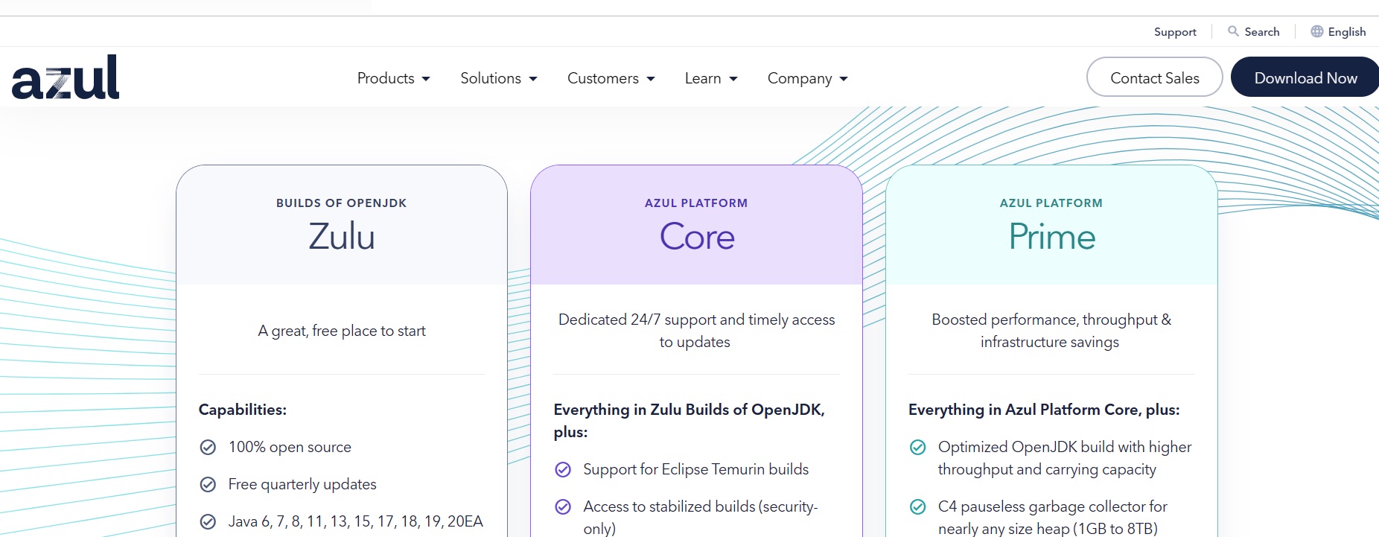Screen dimensions: 1379x537
Task: Click the 'Free quarterly updates' text
Action: coord(302,484)
